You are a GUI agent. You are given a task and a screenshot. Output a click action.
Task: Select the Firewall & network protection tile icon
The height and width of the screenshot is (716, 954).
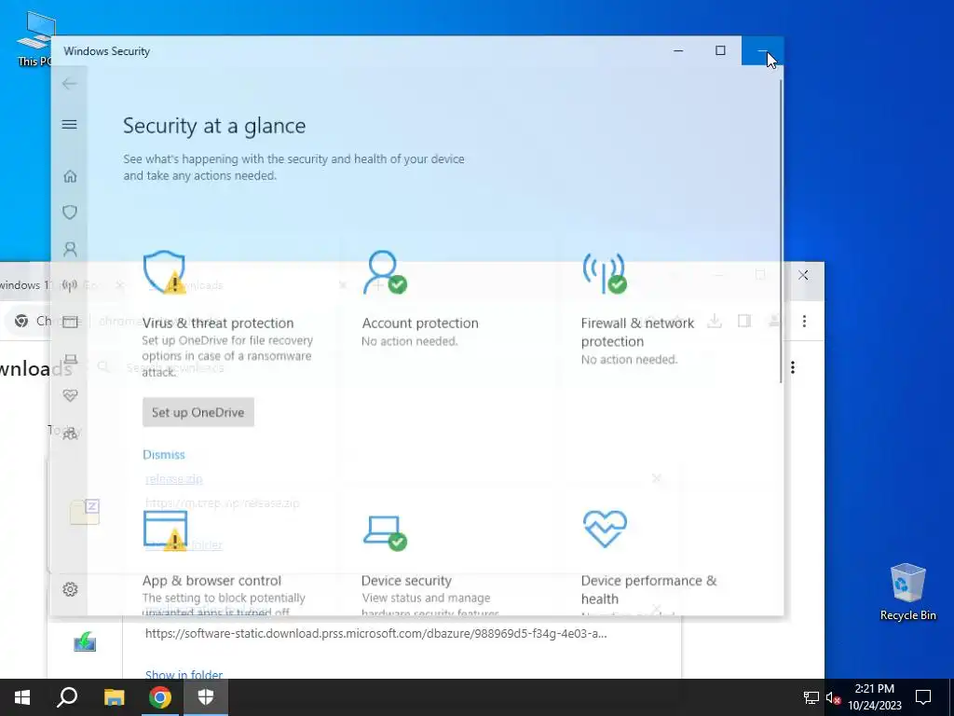(604, 272)
